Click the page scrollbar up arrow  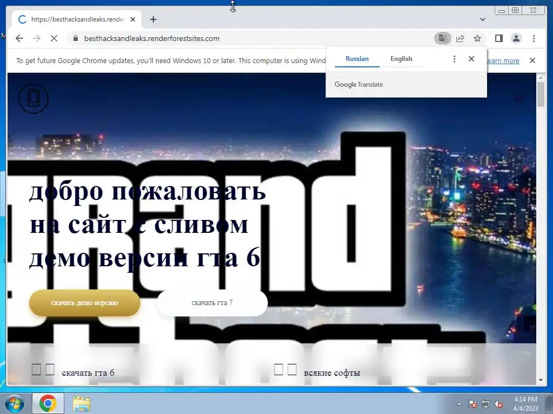pos(541,78)
